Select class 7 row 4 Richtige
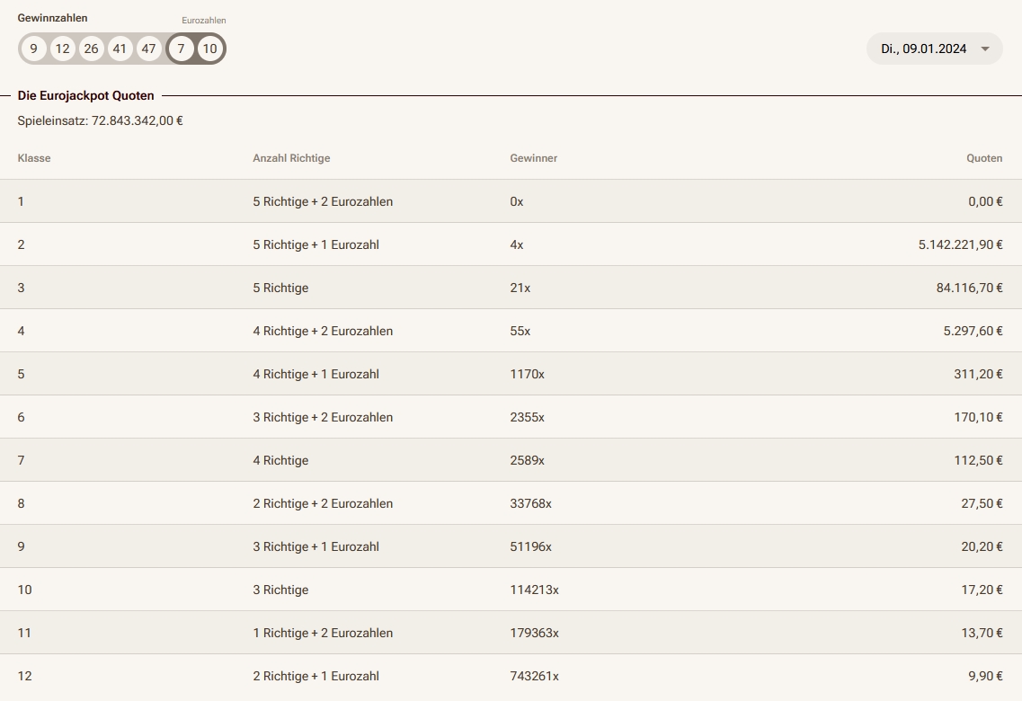1022x701 pixels. 511,460
